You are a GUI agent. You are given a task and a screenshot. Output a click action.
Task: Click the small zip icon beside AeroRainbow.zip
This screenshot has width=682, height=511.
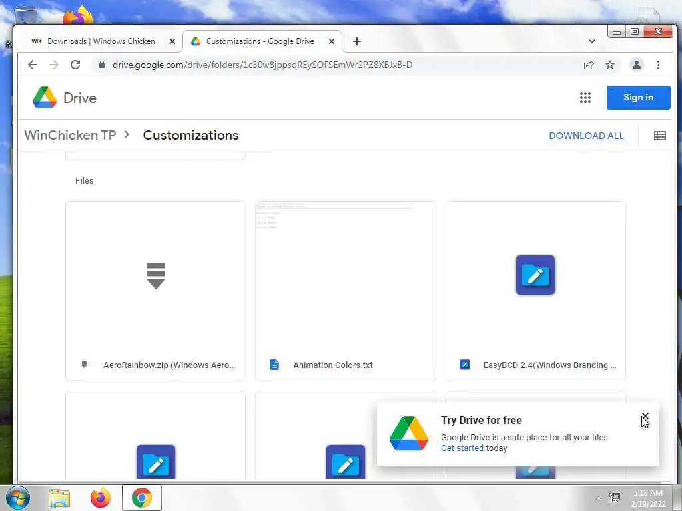(85, 365)
